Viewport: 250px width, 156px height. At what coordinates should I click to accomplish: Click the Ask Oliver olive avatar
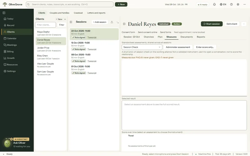7,144
